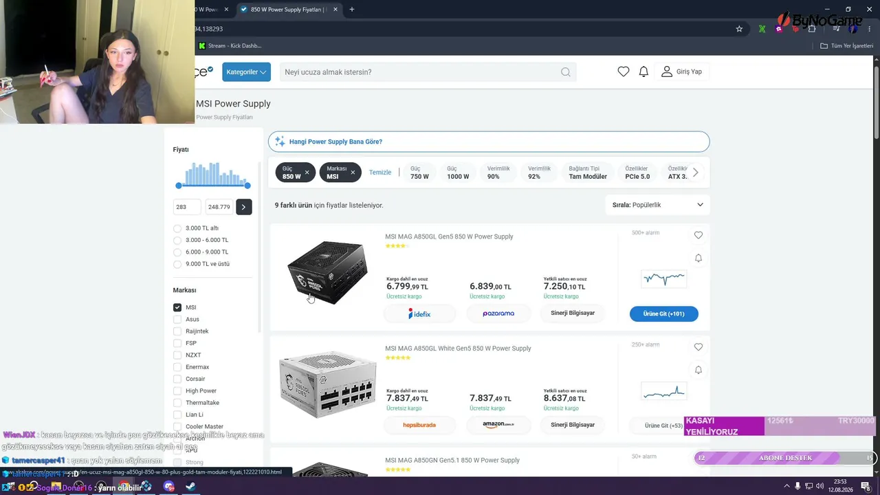Open Discord from the taskbar

tap(169, 487)
